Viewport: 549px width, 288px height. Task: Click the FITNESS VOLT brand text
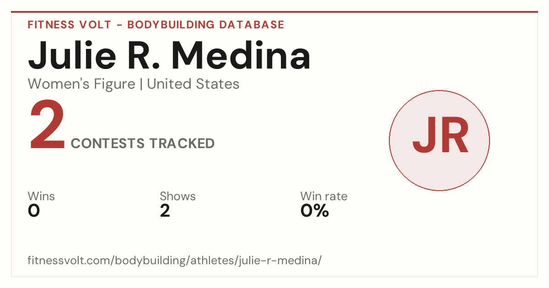69,25
